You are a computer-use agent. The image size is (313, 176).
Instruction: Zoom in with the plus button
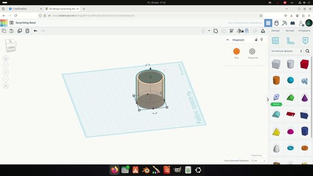(6, 72)
